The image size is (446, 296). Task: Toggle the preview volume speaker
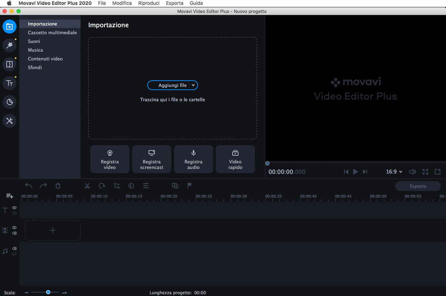[x=412, y=172]
